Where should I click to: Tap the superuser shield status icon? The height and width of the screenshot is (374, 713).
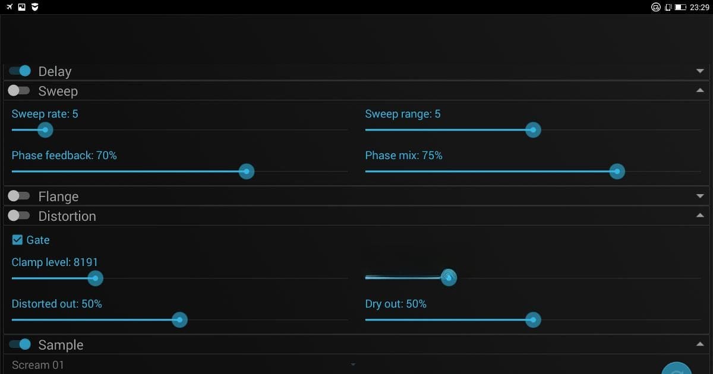pyautogui.click(x=34, y=7)
